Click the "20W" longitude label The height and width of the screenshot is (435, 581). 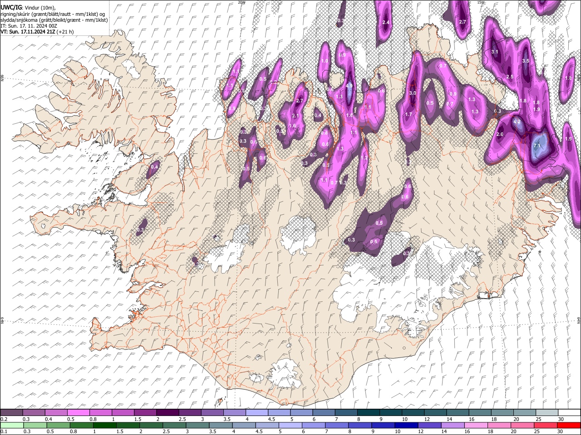pos(241,2)
